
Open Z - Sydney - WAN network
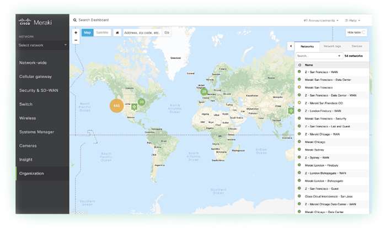(x=317, y=158)
